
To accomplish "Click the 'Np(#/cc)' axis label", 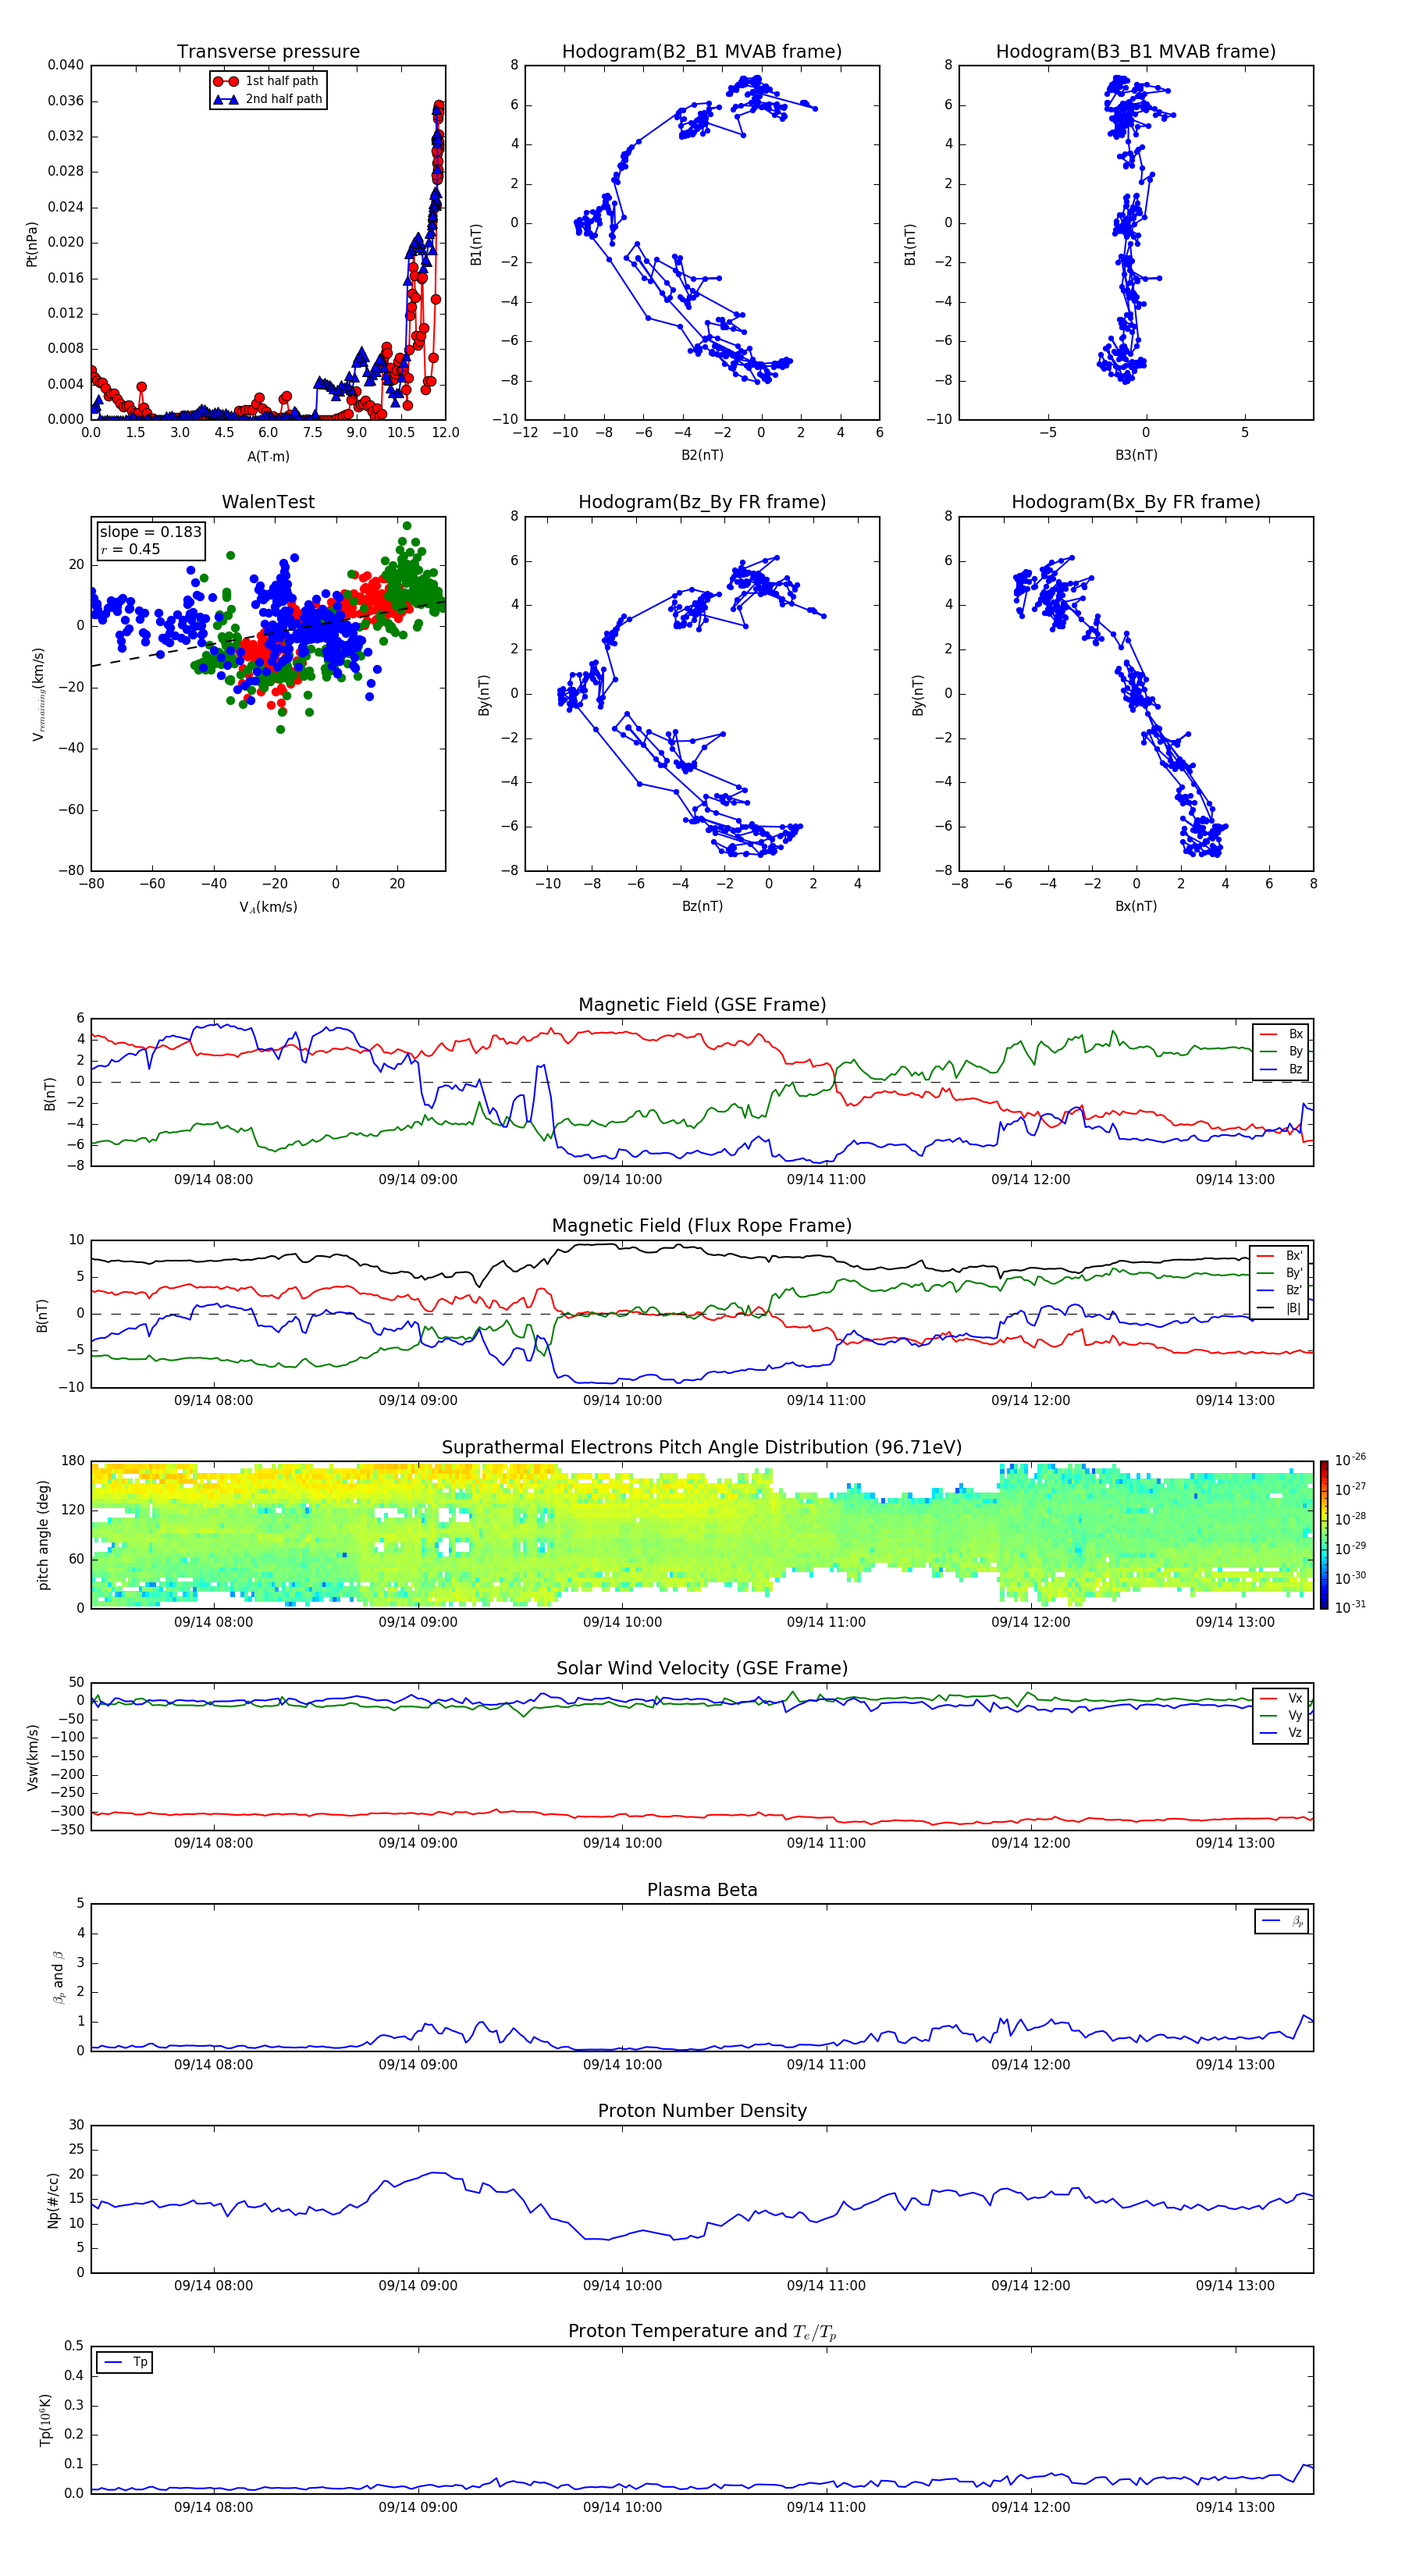I will coord(53,2200).
